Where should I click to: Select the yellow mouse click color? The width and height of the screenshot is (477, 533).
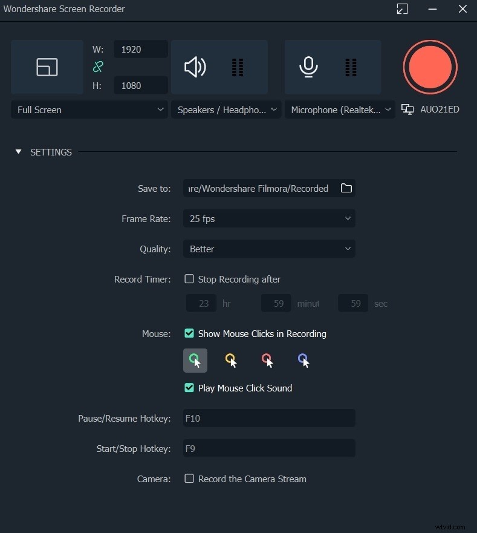(231, 360)
